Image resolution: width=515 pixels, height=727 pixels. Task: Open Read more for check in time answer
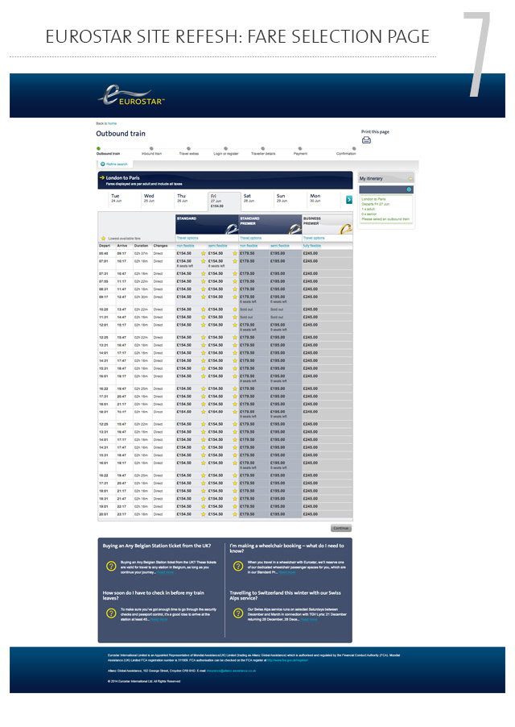pos(159,620)
